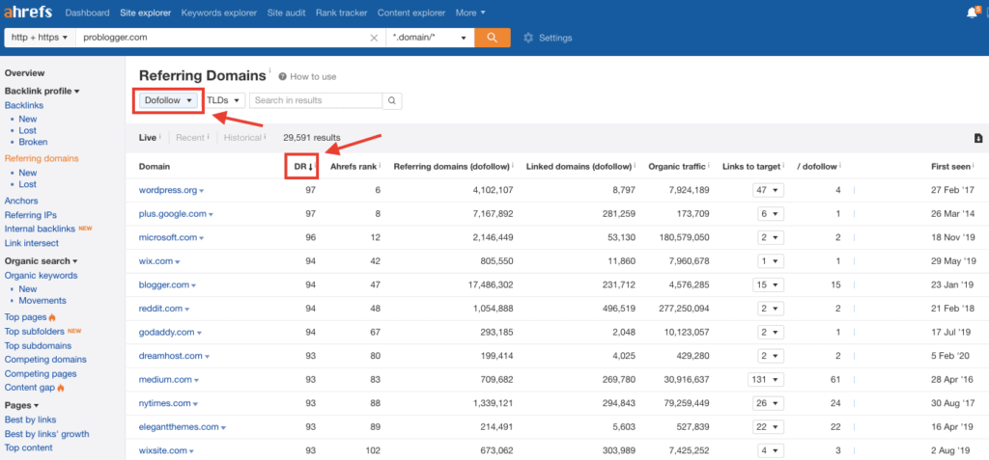Open the Settings gear
This screenshot has width=989, height=460.
[x=528, y=38]
